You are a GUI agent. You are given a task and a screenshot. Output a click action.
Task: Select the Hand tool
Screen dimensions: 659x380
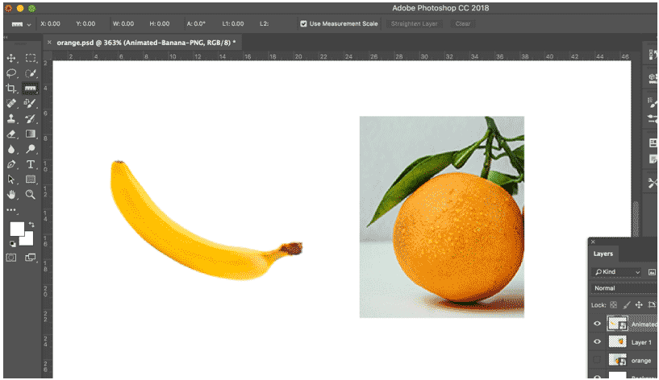(11, 195)
